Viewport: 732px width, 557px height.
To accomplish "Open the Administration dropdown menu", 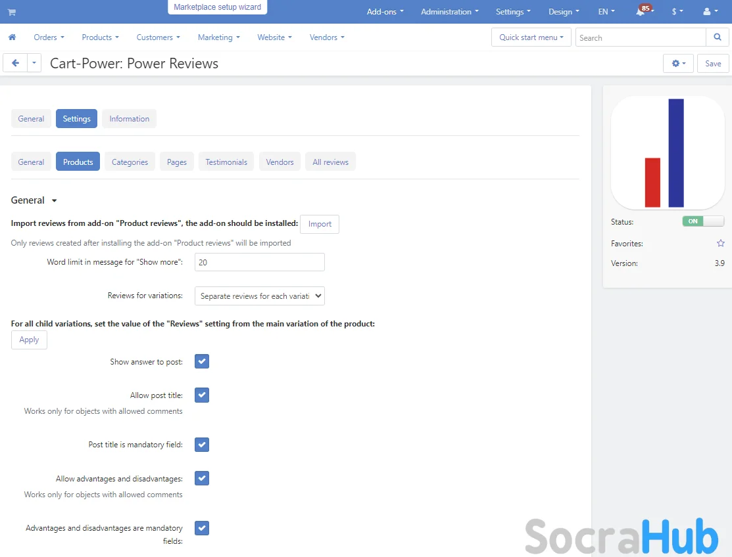I will 450,12.
